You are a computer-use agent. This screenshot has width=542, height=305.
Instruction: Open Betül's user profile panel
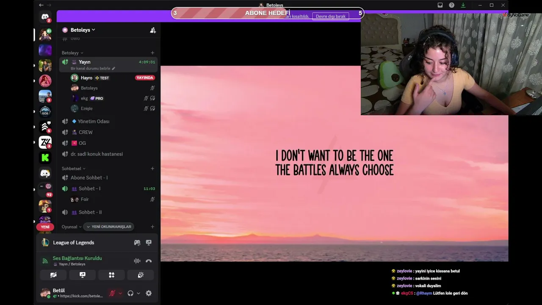click(73, 293)
